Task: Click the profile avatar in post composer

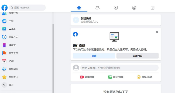Action: pyautogui.click(x=76, y=68)
